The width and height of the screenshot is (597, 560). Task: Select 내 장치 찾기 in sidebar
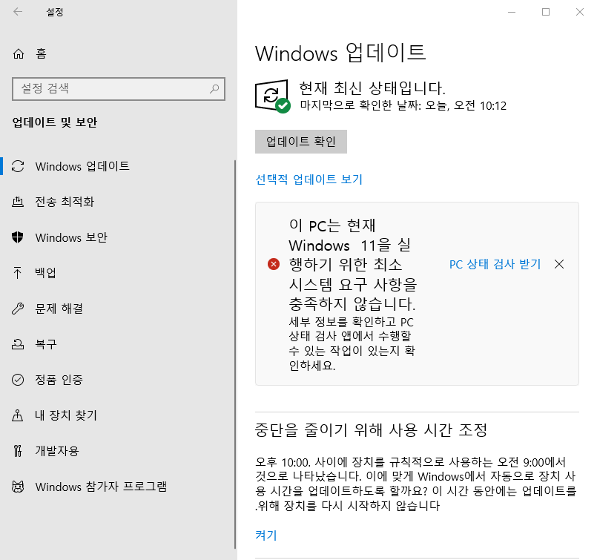[66, 415]
